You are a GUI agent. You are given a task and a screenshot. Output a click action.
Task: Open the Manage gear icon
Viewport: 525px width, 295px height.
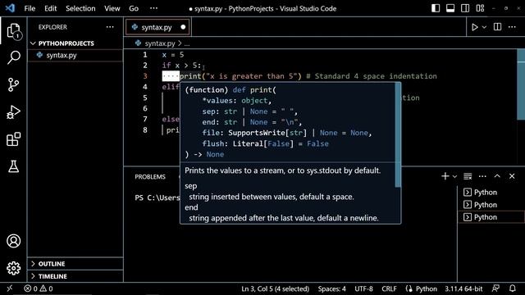pos(13,268)
